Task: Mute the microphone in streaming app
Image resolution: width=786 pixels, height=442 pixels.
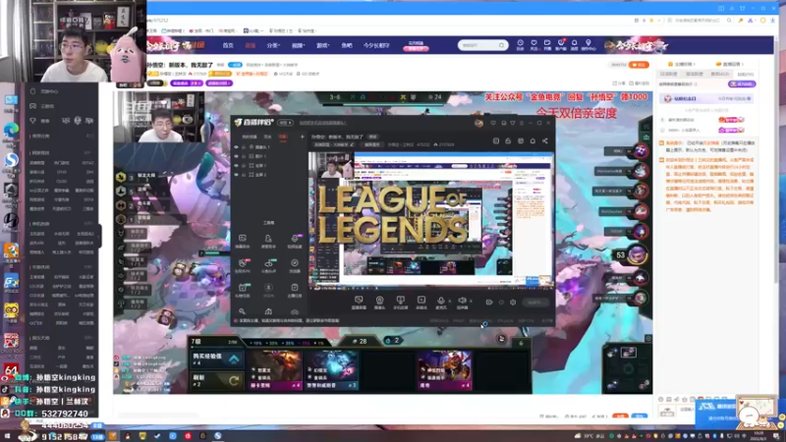Action: [x=440, y=301]
